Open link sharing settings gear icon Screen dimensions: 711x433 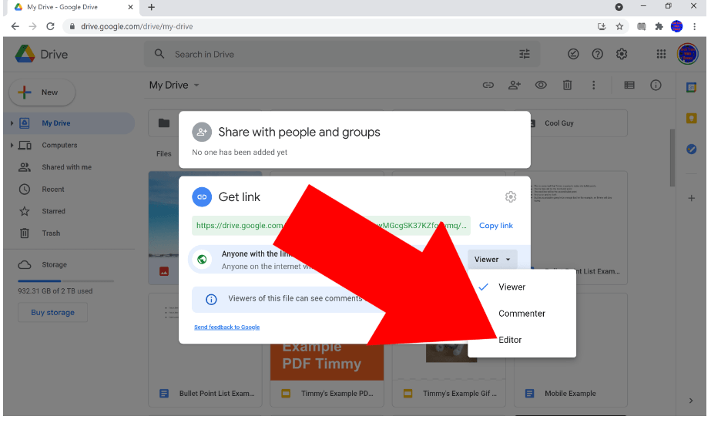coord(511,196)
